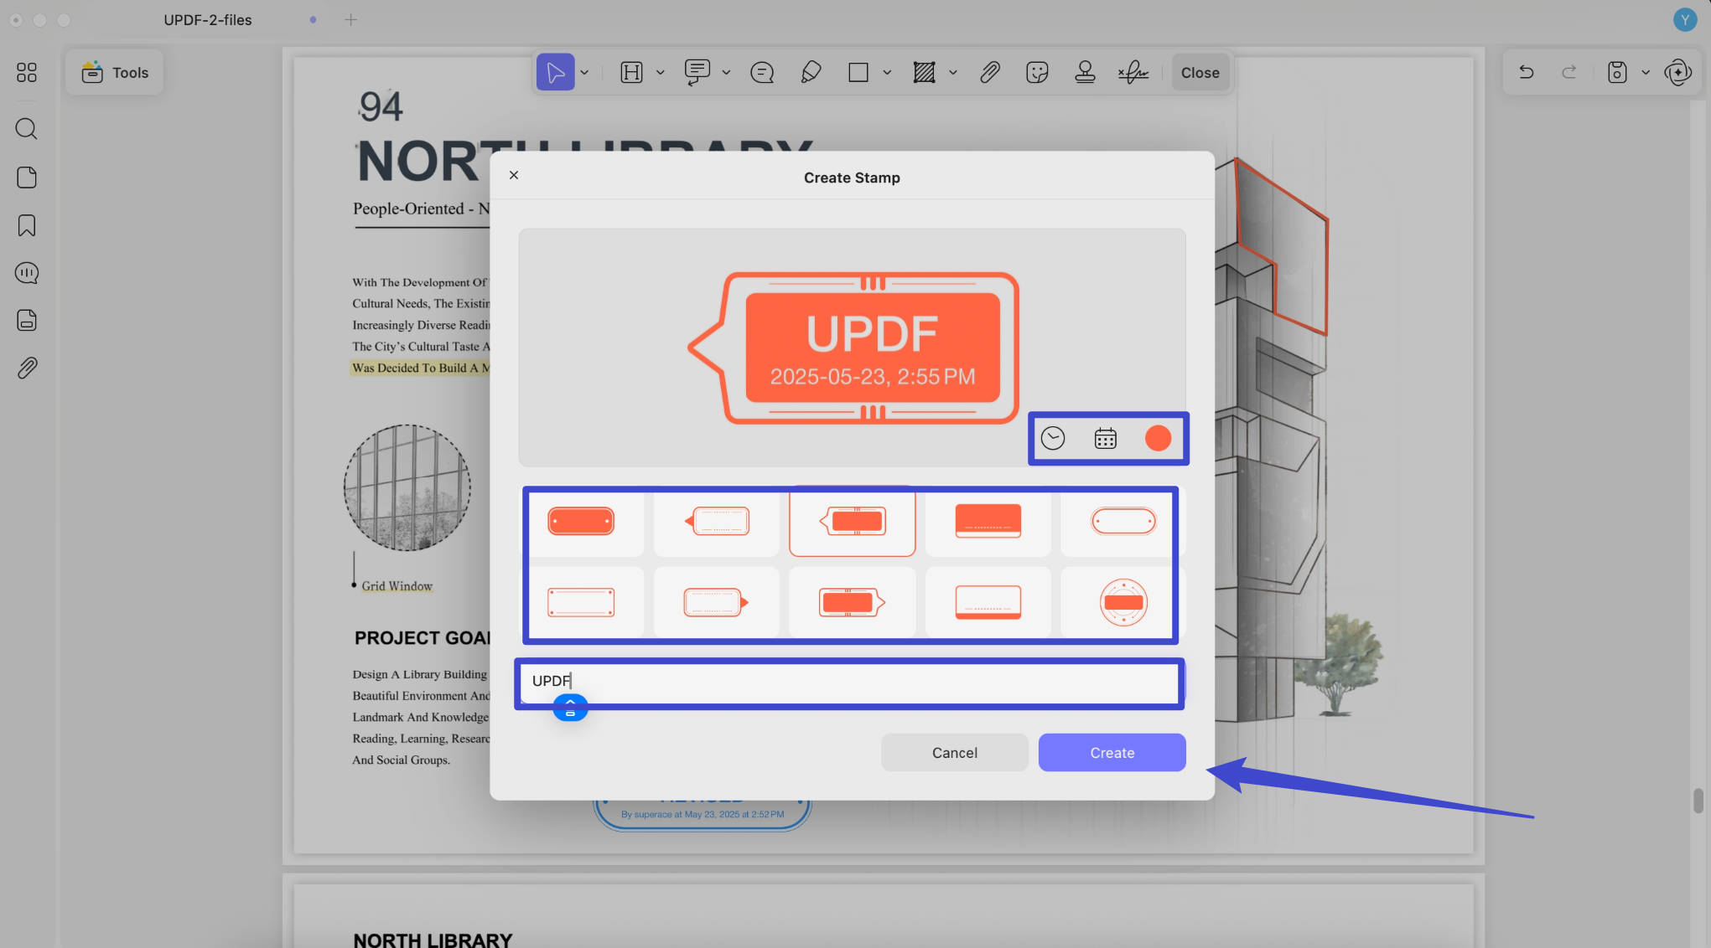The image size is (1711, 948).
Task: Choose the outlined pill stamp style
Action: pyautogui.click(x=1123, y=521)
